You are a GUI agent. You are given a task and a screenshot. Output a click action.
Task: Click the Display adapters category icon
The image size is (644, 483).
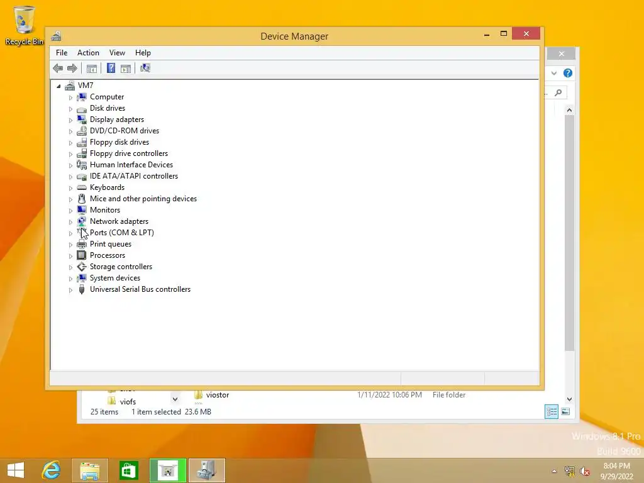pyautogui.click(x=82, y=119)
